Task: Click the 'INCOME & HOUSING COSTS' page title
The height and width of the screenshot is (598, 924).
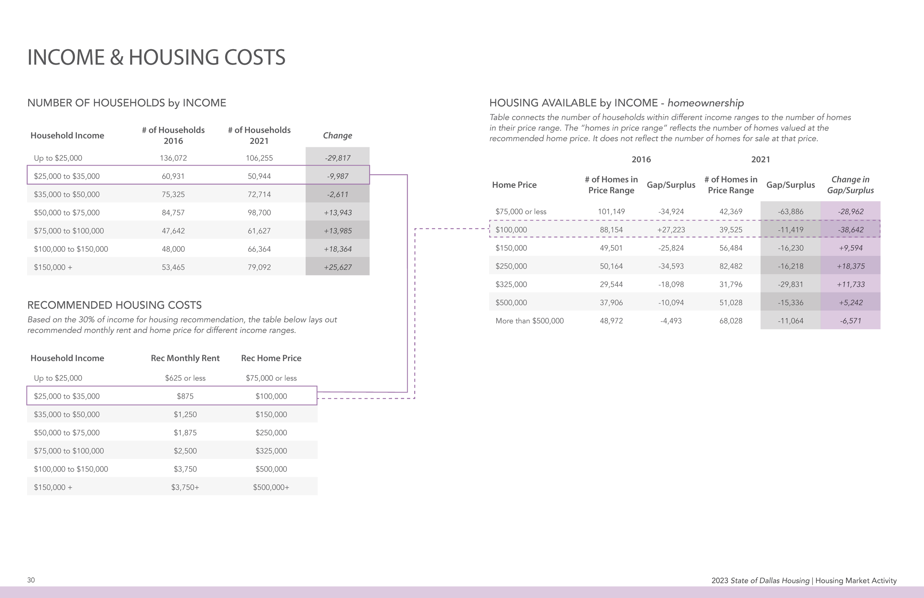Action: click(156, 57)
